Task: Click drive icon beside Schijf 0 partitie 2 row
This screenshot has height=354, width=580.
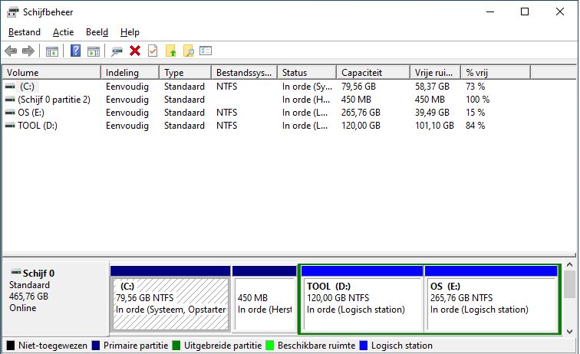Action: (x=10, y=100)
